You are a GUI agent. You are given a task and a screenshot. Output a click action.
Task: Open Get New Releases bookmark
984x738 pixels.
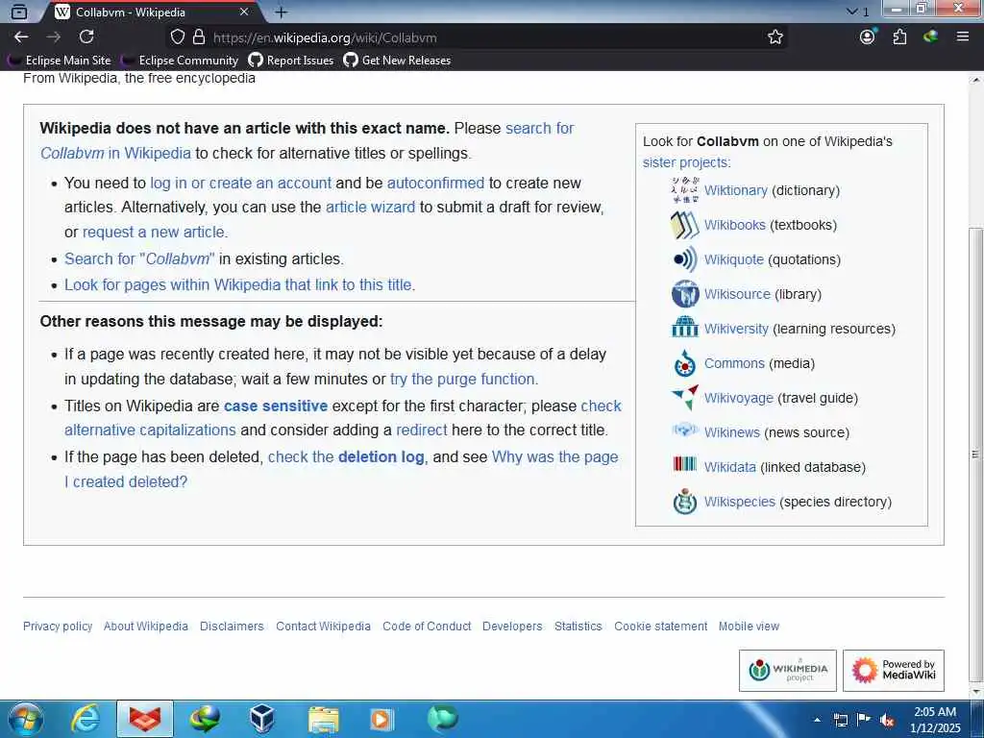(x=397, y=61)
